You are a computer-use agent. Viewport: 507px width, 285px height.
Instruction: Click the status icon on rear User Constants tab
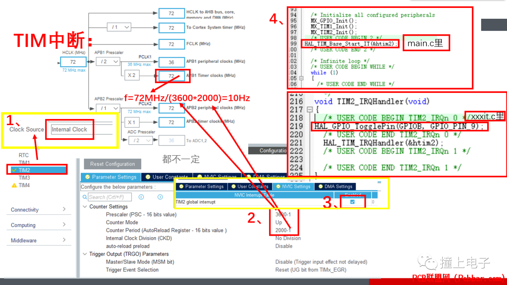click(148, 177)
